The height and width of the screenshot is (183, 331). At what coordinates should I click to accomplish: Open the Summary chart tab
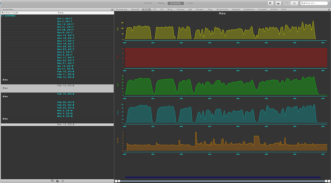pyautogui.click(x=122, y=10)
